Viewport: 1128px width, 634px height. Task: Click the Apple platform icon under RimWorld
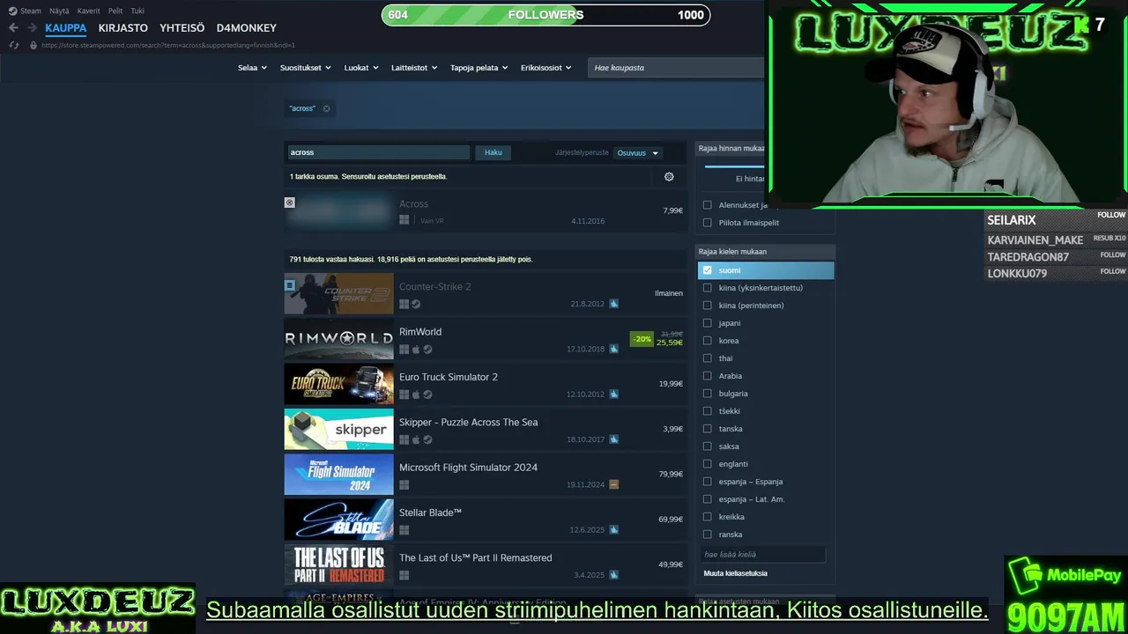416,349
